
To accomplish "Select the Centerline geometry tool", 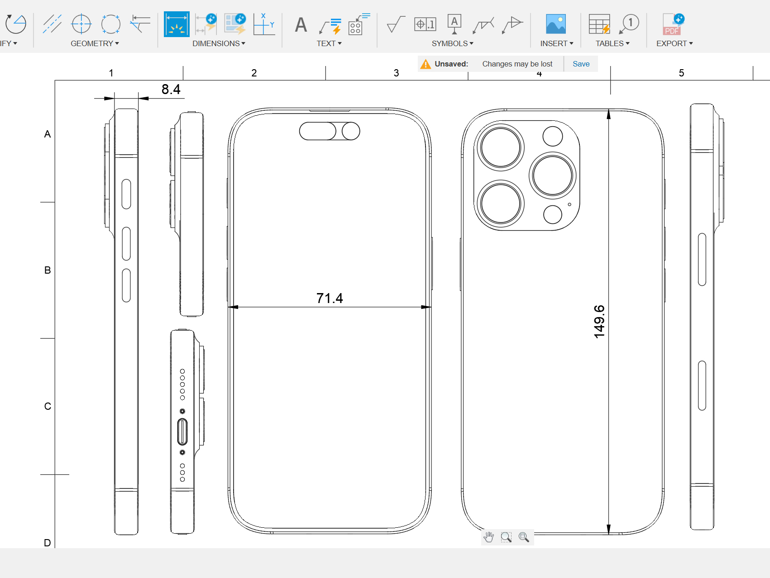I will click(52, 24).
